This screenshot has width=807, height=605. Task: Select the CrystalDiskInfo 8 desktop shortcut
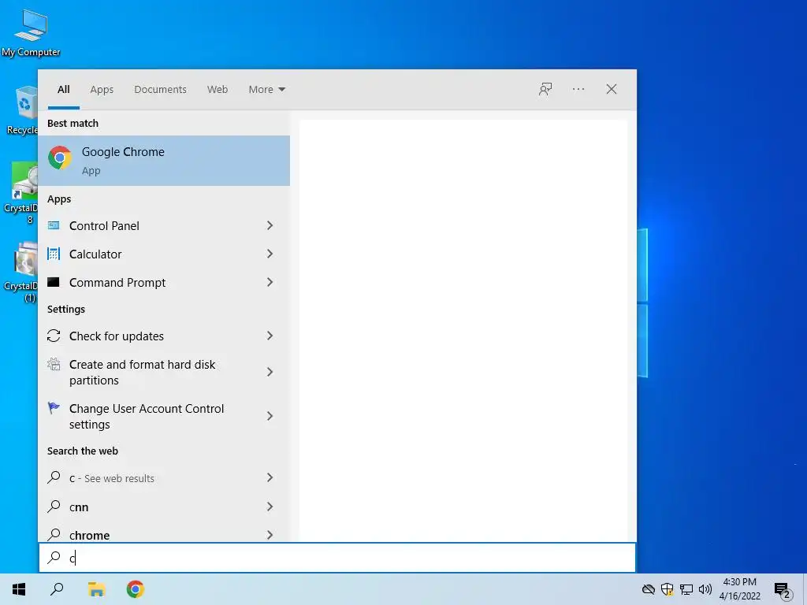[21, 193]
